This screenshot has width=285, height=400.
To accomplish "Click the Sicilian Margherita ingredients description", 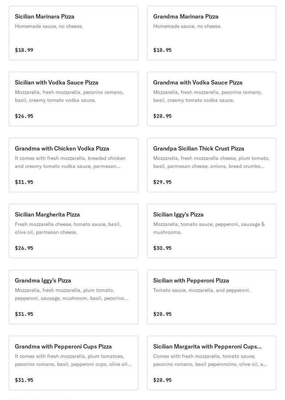I will 68,228.
